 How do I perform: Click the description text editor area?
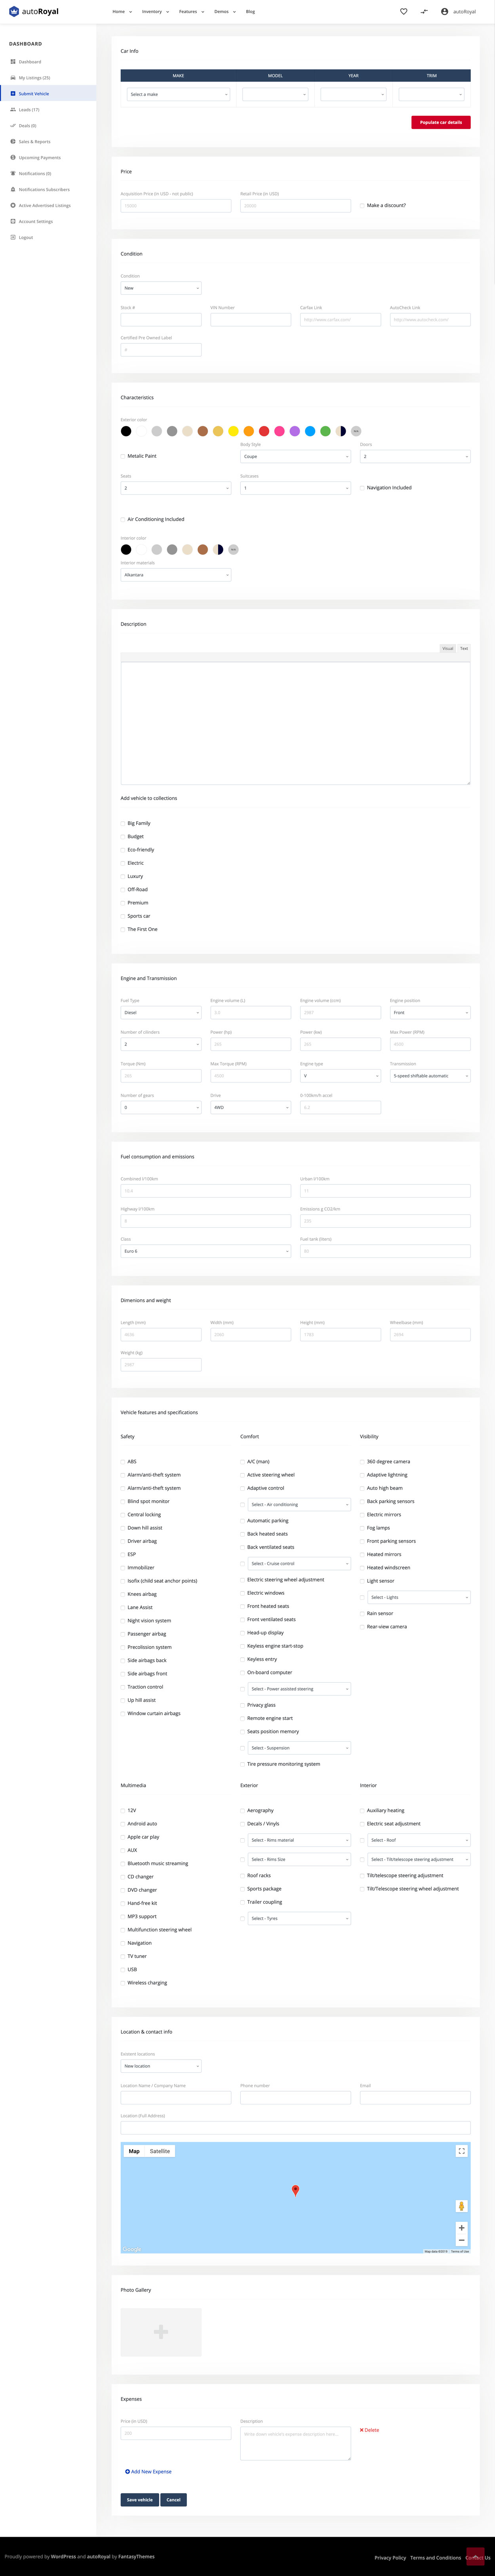tap(295, 723)
